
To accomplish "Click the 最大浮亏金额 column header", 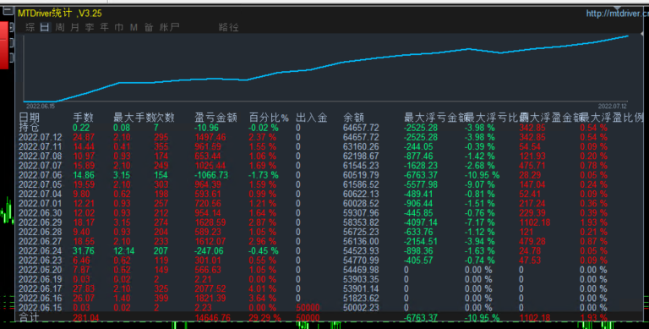I will click(x=434, y=118).
